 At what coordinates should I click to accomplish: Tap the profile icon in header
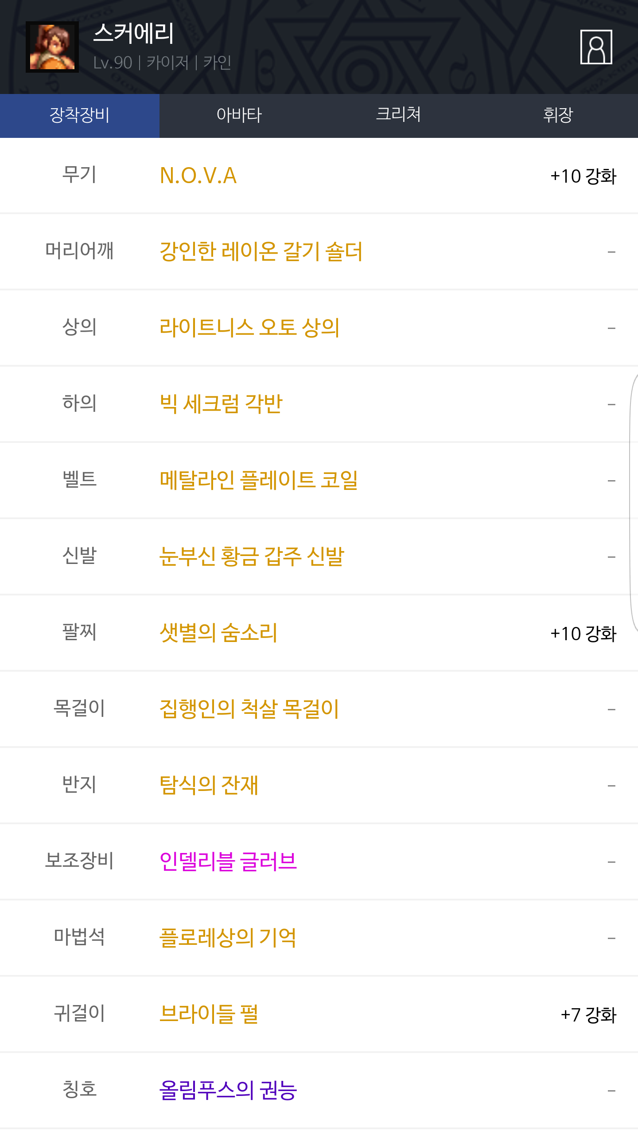pos(596,47)
